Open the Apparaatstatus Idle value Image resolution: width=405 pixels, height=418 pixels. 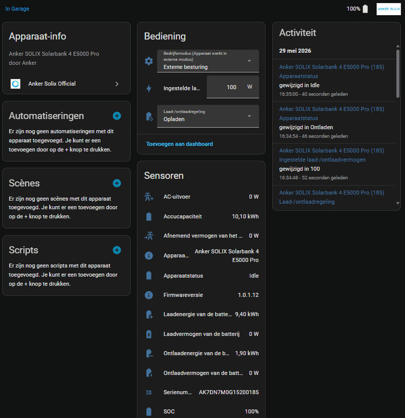pyautogui.click(x=254, y=276)
